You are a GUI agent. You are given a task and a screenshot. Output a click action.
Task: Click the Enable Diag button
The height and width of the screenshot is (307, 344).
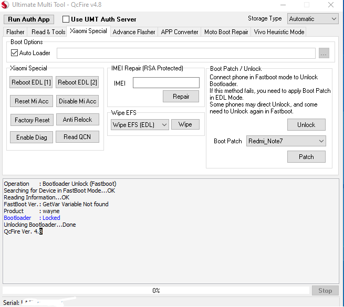click(32, 137)
